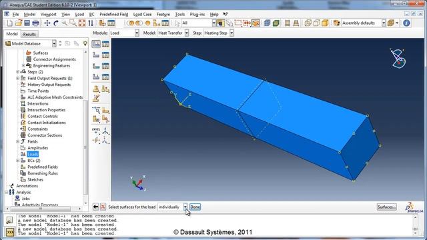This screenshot has height=240, width=427.
Task: Expand the Fields tree node
Action: (18, 141)
